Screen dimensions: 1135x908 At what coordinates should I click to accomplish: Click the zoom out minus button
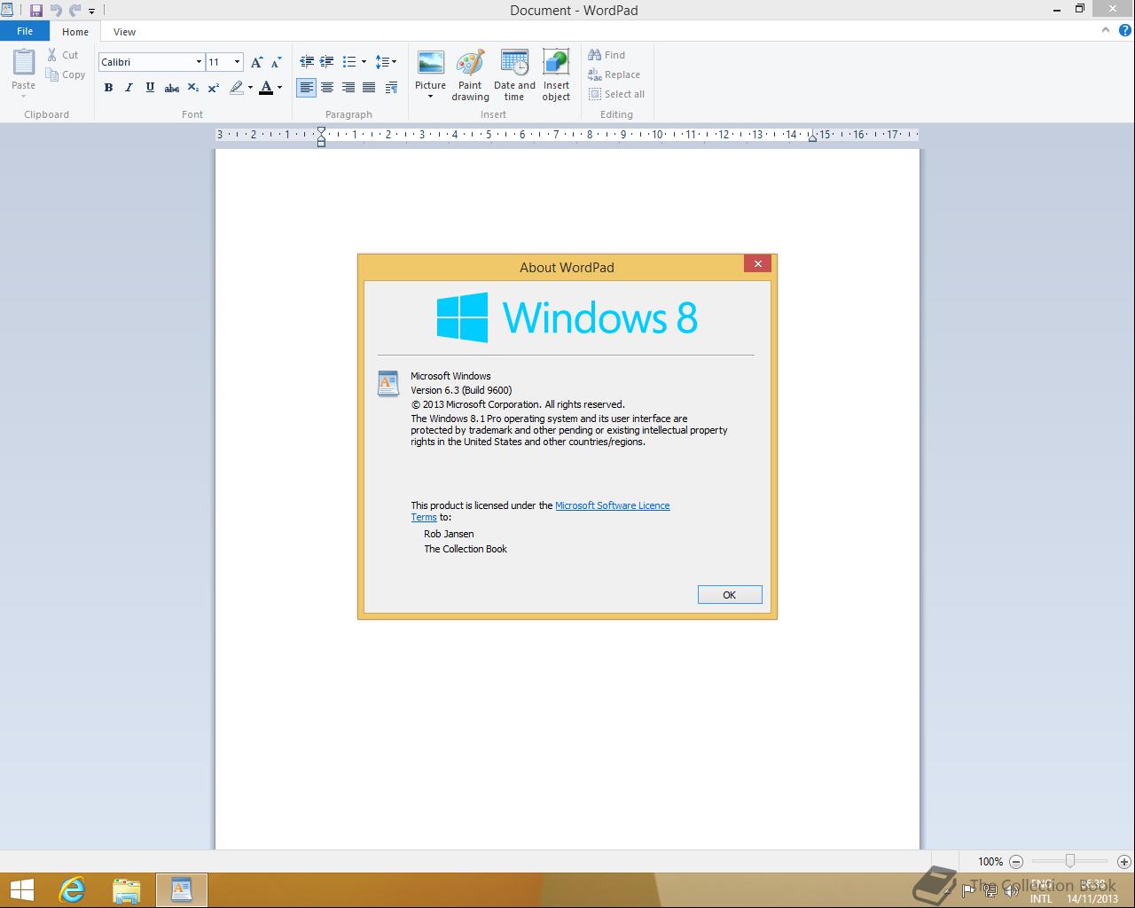pyautogui.click(x=1016, y=861)
